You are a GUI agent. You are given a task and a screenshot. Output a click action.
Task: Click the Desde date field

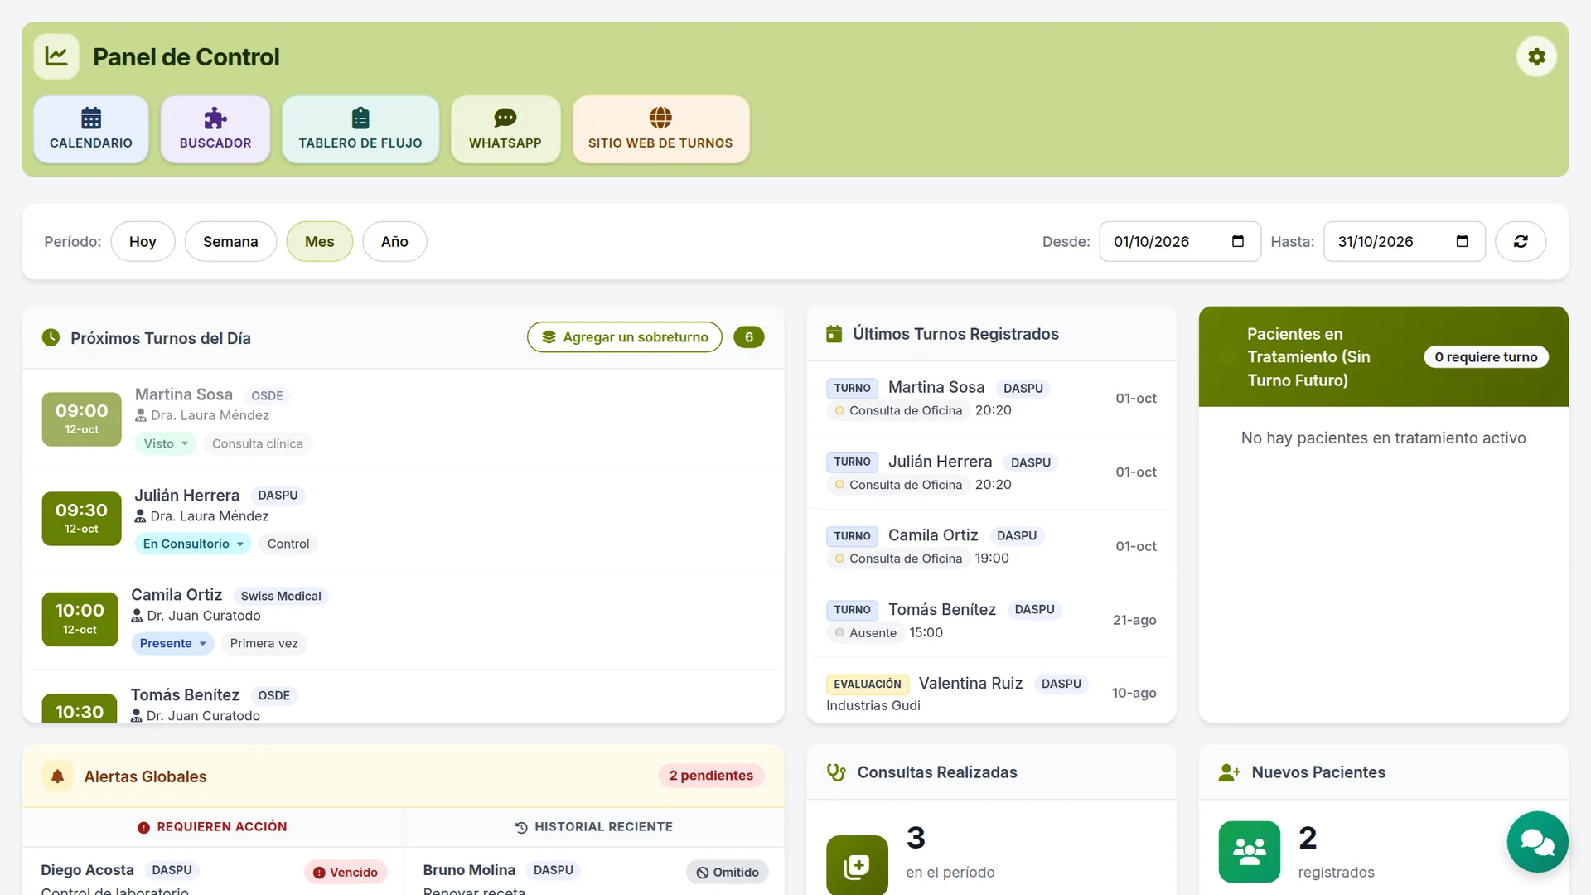tap(1180, 241)
